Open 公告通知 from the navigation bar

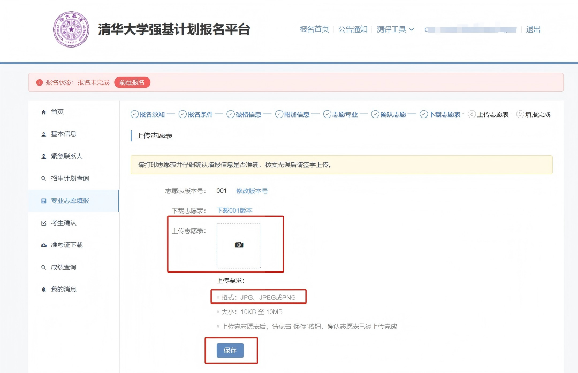[353, 30]
